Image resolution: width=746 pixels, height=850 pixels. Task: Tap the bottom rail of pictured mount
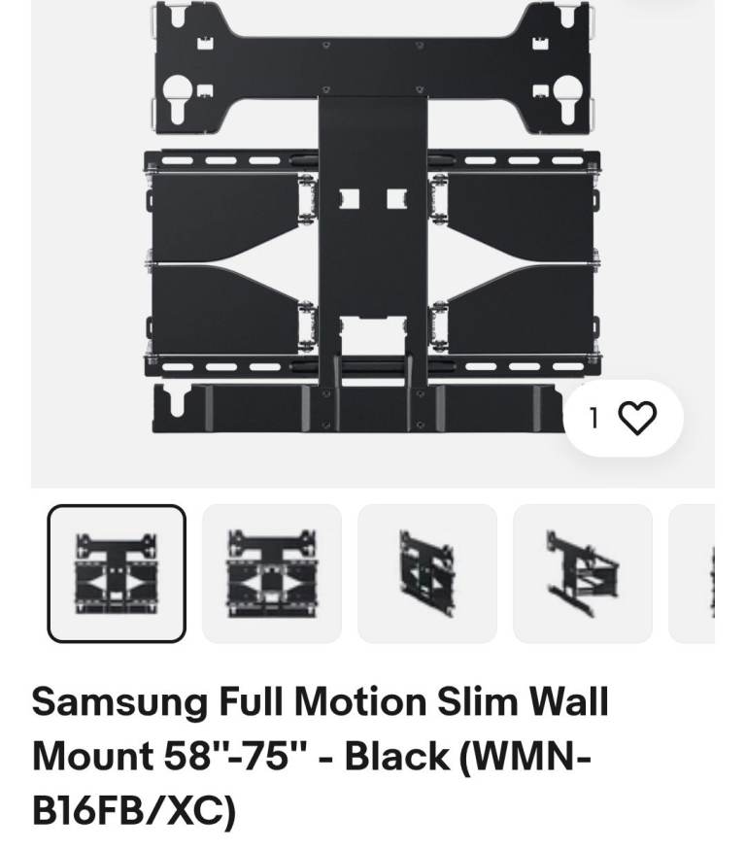click(357, 408)
